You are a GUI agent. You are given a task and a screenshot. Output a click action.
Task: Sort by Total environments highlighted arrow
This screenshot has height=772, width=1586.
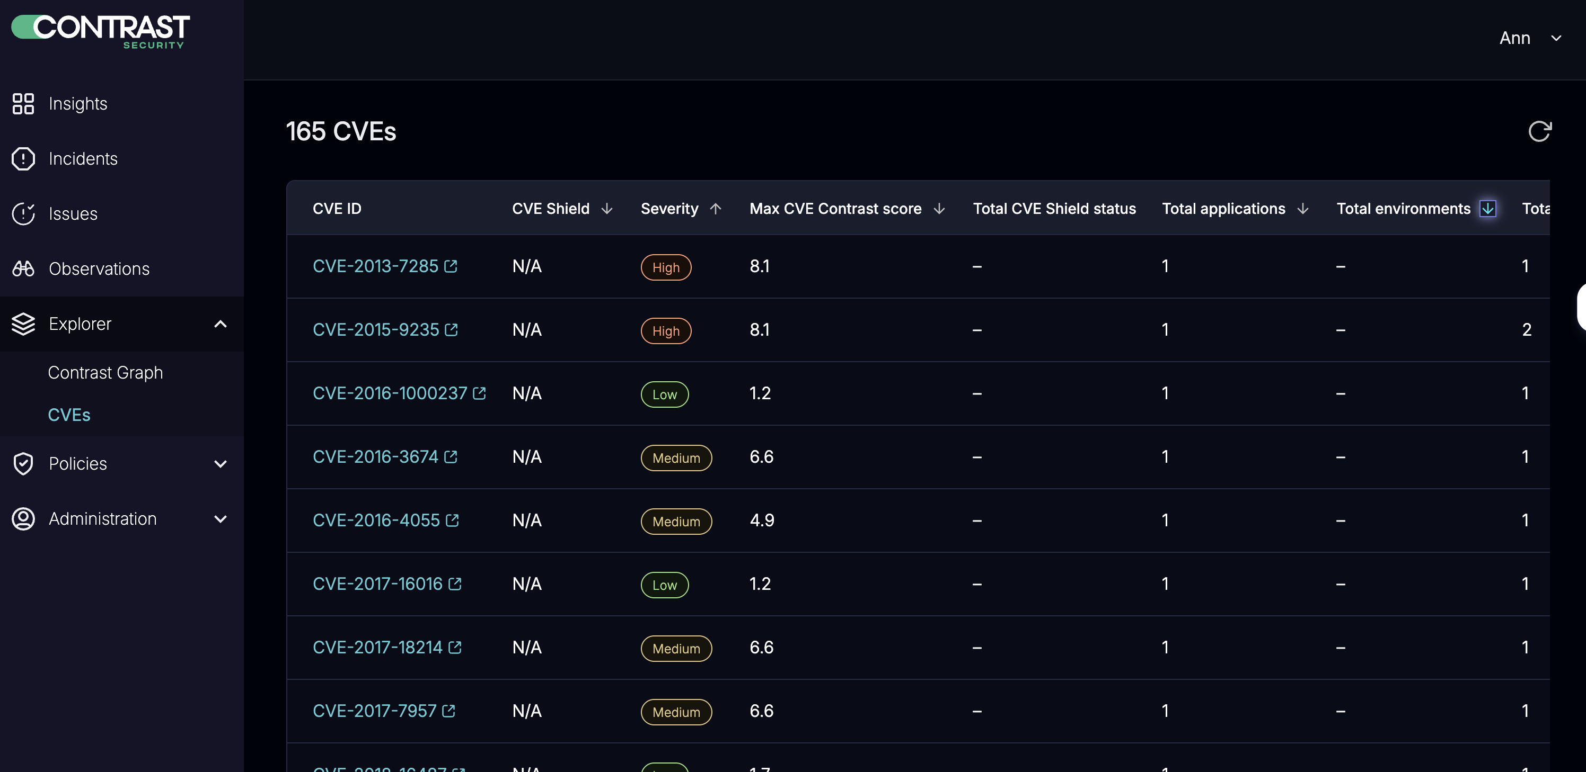click(1487, 209)
